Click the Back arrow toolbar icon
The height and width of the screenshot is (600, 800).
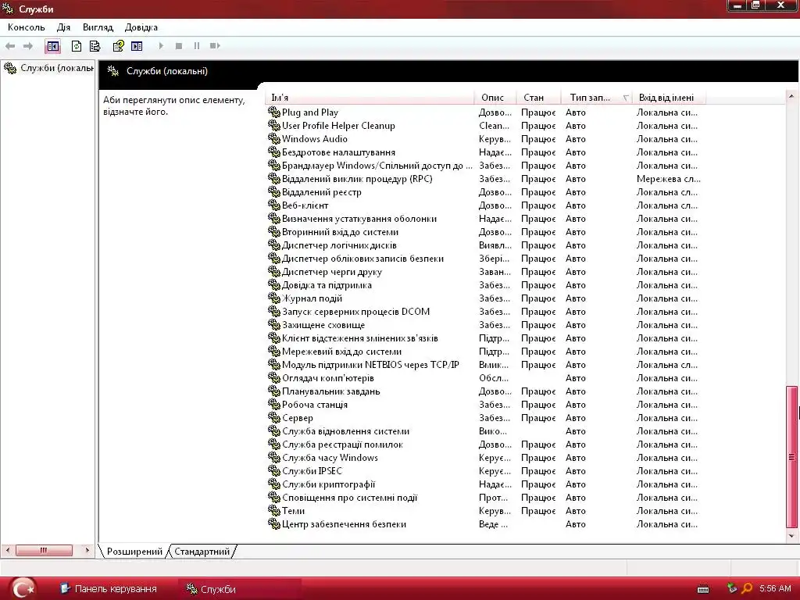[x=9, y=46]
